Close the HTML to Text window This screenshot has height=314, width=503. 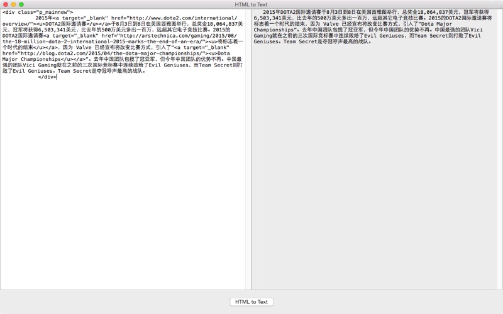[6, 4]
